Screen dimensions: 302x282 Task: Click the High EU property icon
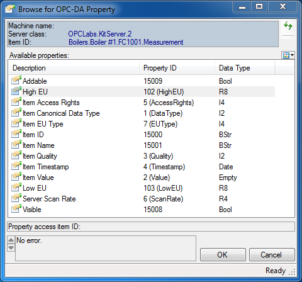(x=16, y=91)
